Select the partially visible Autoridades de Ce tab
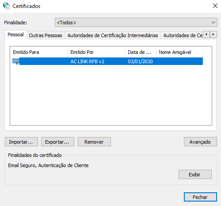 point(183,35)
